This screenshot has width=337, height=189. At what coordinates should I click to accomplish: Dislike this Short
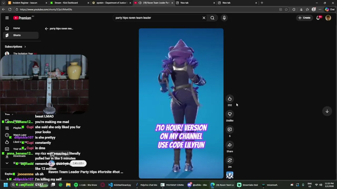[x=230, y=114]
